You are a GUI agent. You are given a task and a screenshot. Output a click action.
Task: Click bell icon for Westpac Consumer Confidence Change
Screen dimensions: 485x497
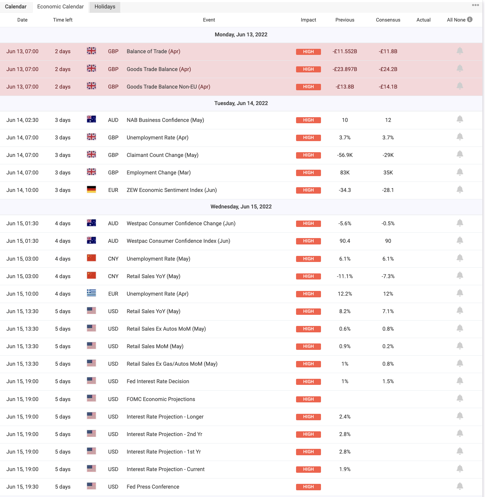460,223
